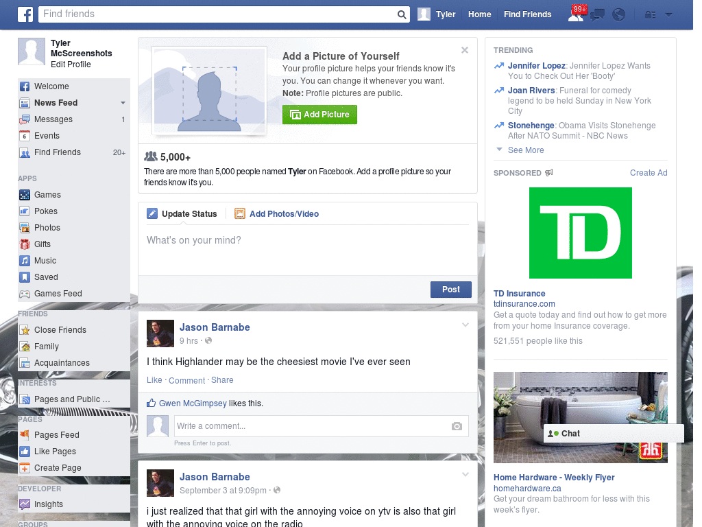Click the Write a comment field
702x527 pixels.
point(322,426)
